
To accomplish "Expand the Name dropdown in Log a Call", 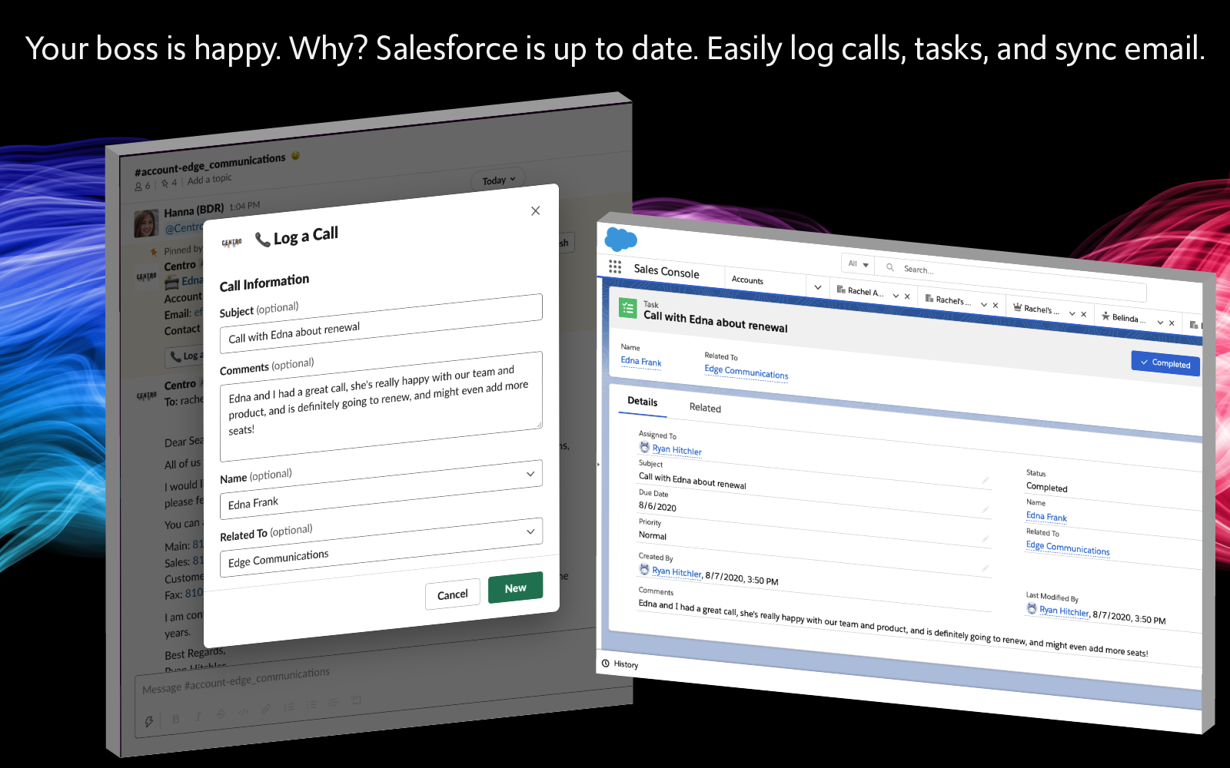I will [x=530, y=474].
